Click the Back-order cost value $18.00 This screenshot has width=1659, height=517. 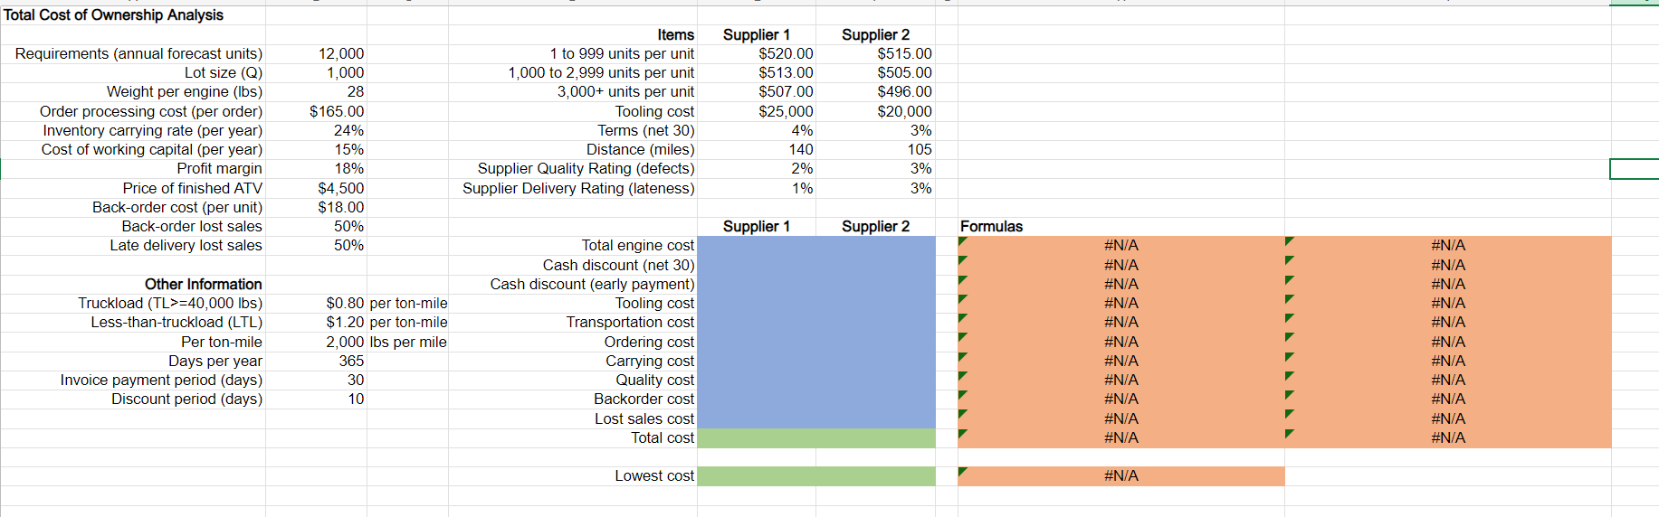pos(316,208)
